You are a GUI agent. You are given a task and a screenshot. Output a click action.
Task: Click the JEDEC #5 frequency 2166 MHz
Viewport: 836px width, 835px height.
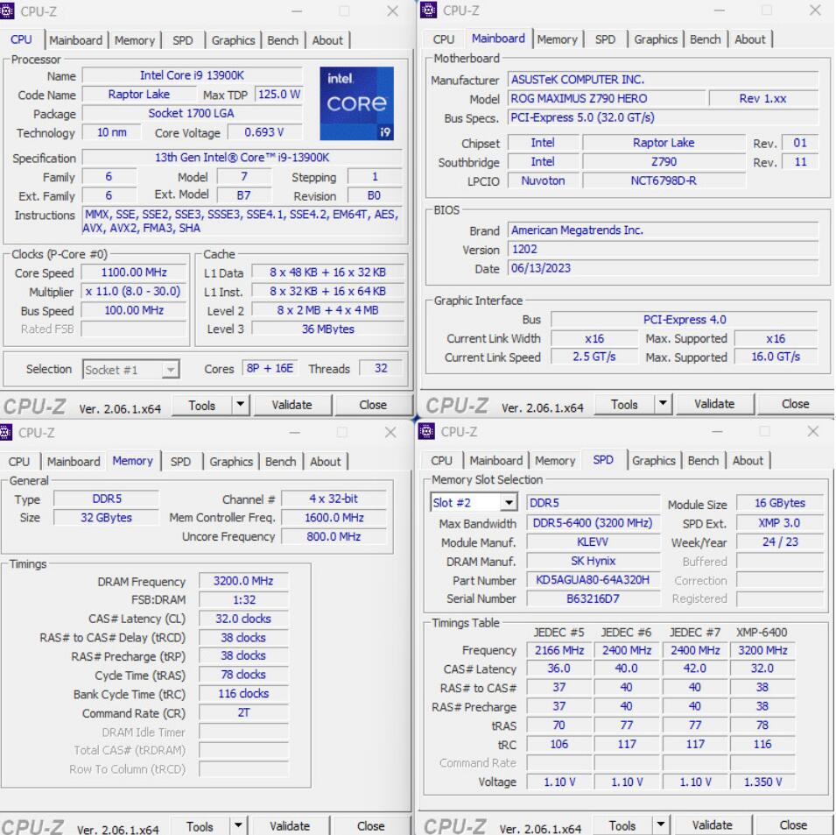pyautogui.click(x=559, y=650)
